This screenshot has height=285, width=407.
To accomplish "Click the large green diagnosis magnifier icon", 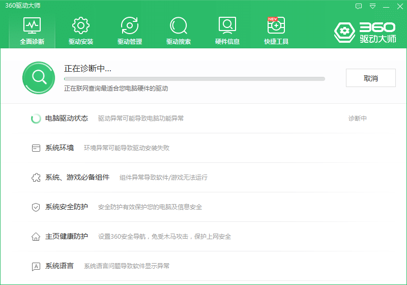I will point(39,77).
